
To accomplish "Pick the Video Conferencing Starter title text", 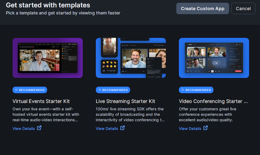I will click(x=213, y=102).
